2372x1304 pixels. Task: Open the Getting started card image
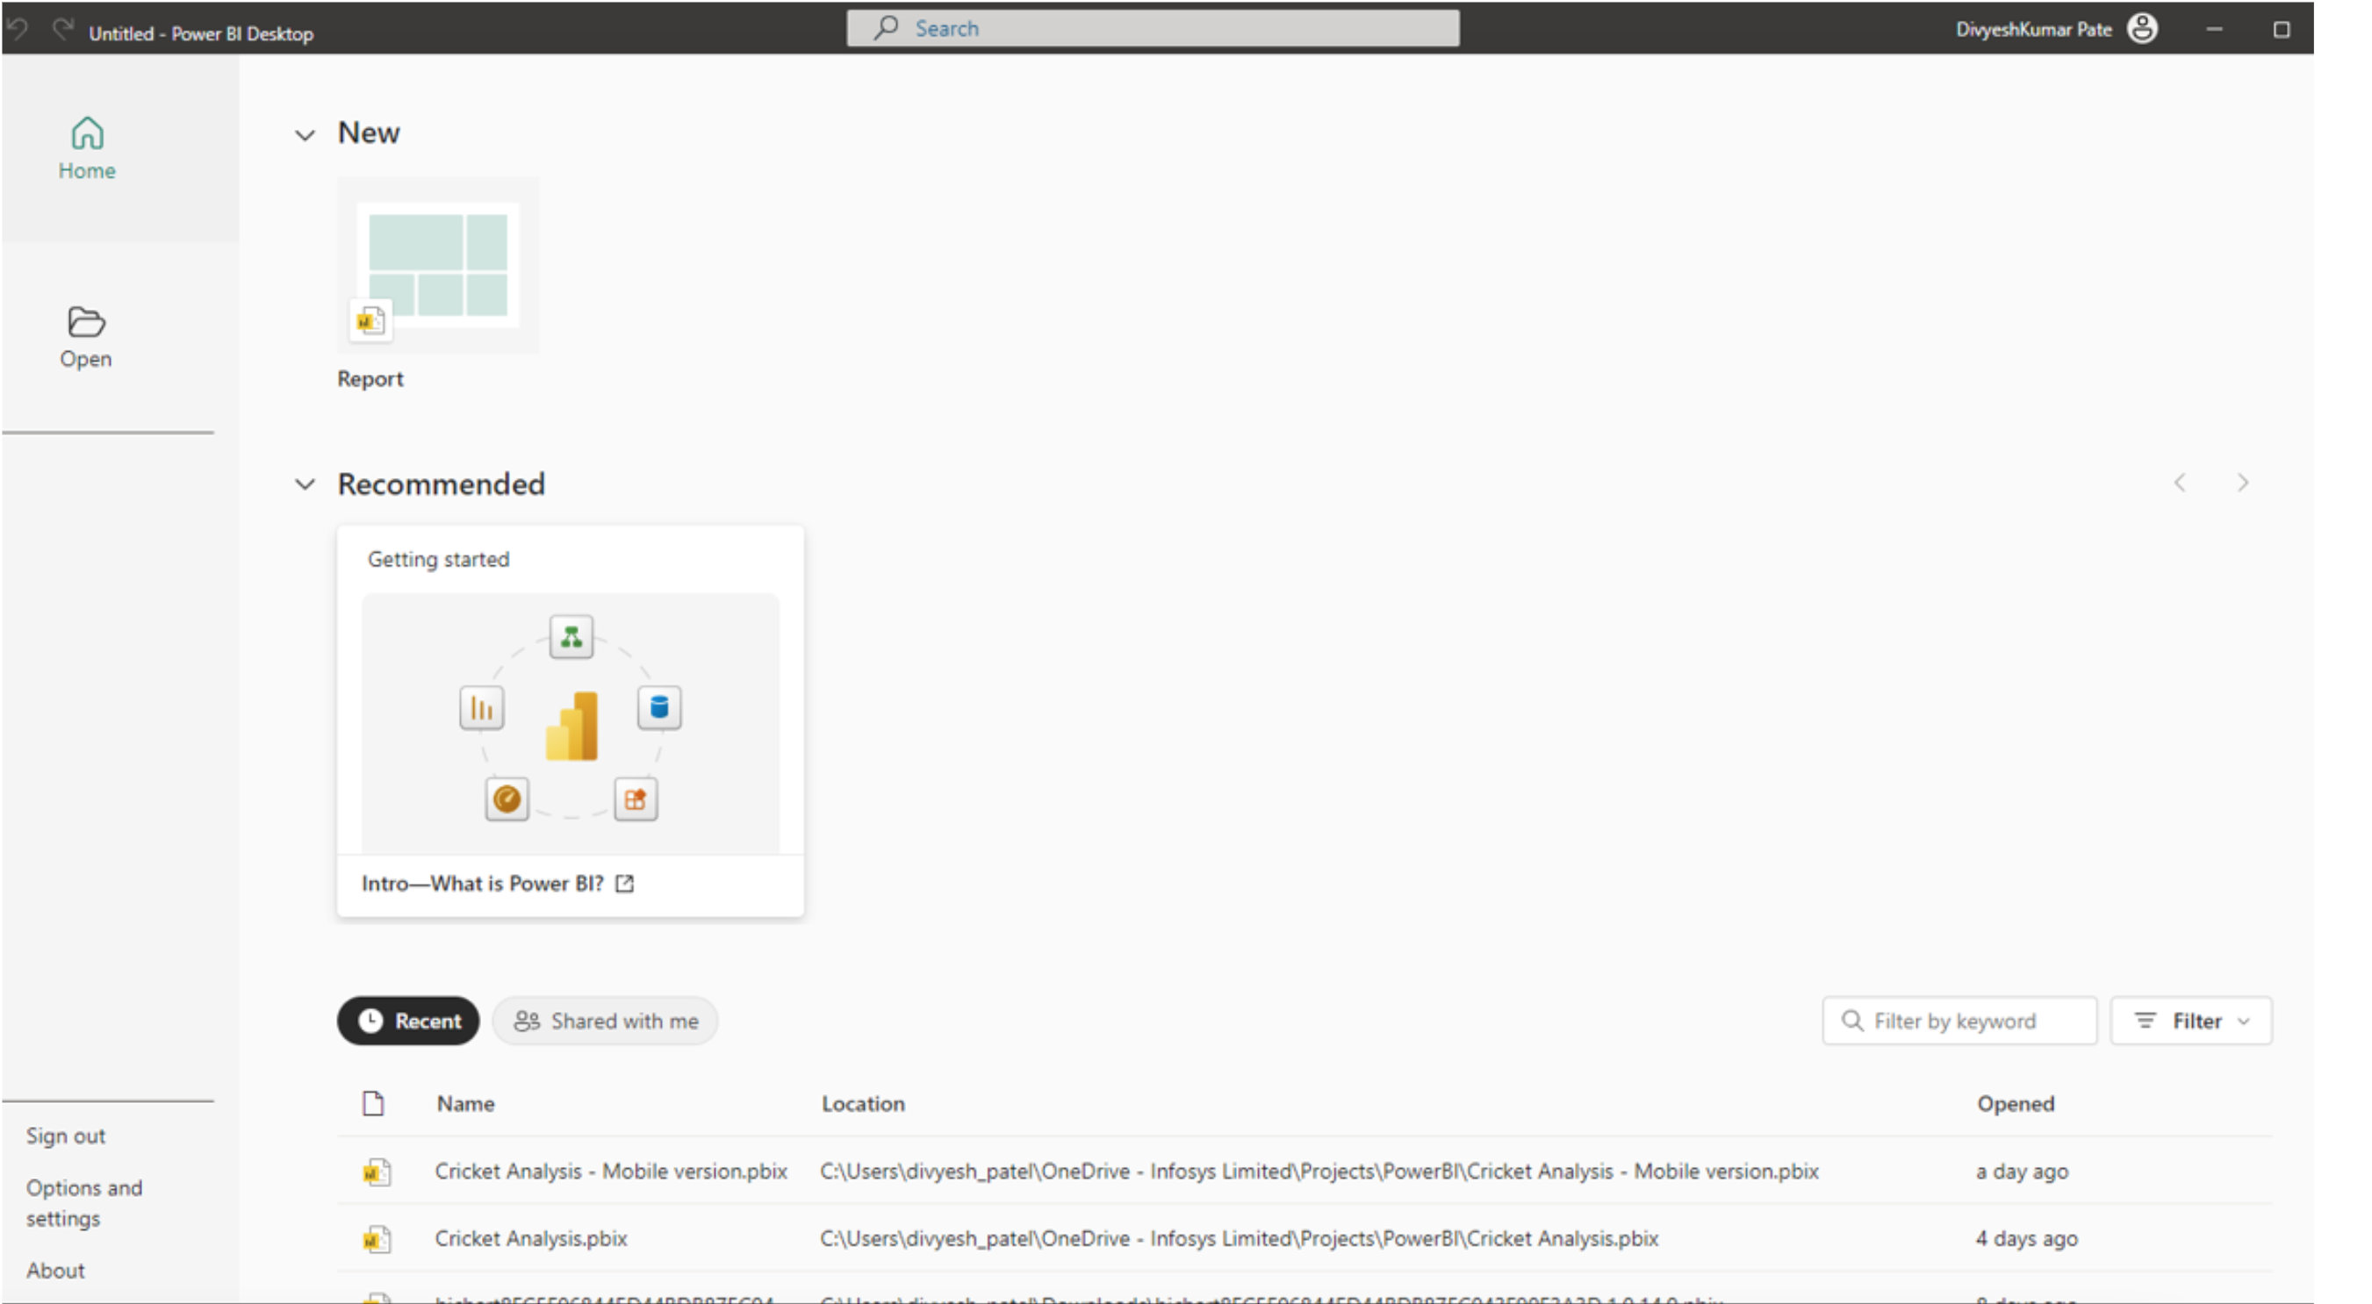click(570, 722)
